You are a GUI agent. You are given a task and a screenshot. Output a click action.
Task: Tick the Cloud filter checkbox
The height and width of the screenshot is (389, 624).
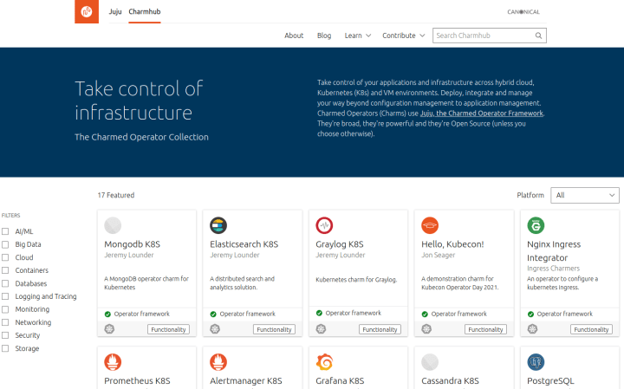[x=5, y=257]
